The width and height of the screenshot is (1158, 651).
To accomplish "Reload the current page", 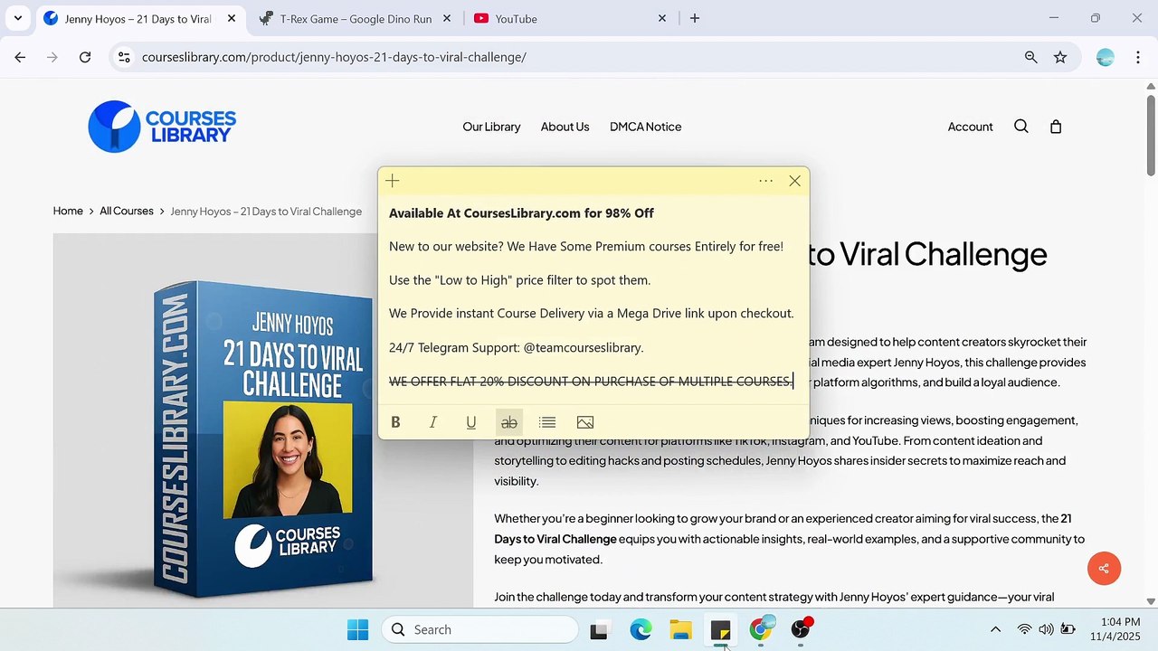I will [x=85, y=57].
